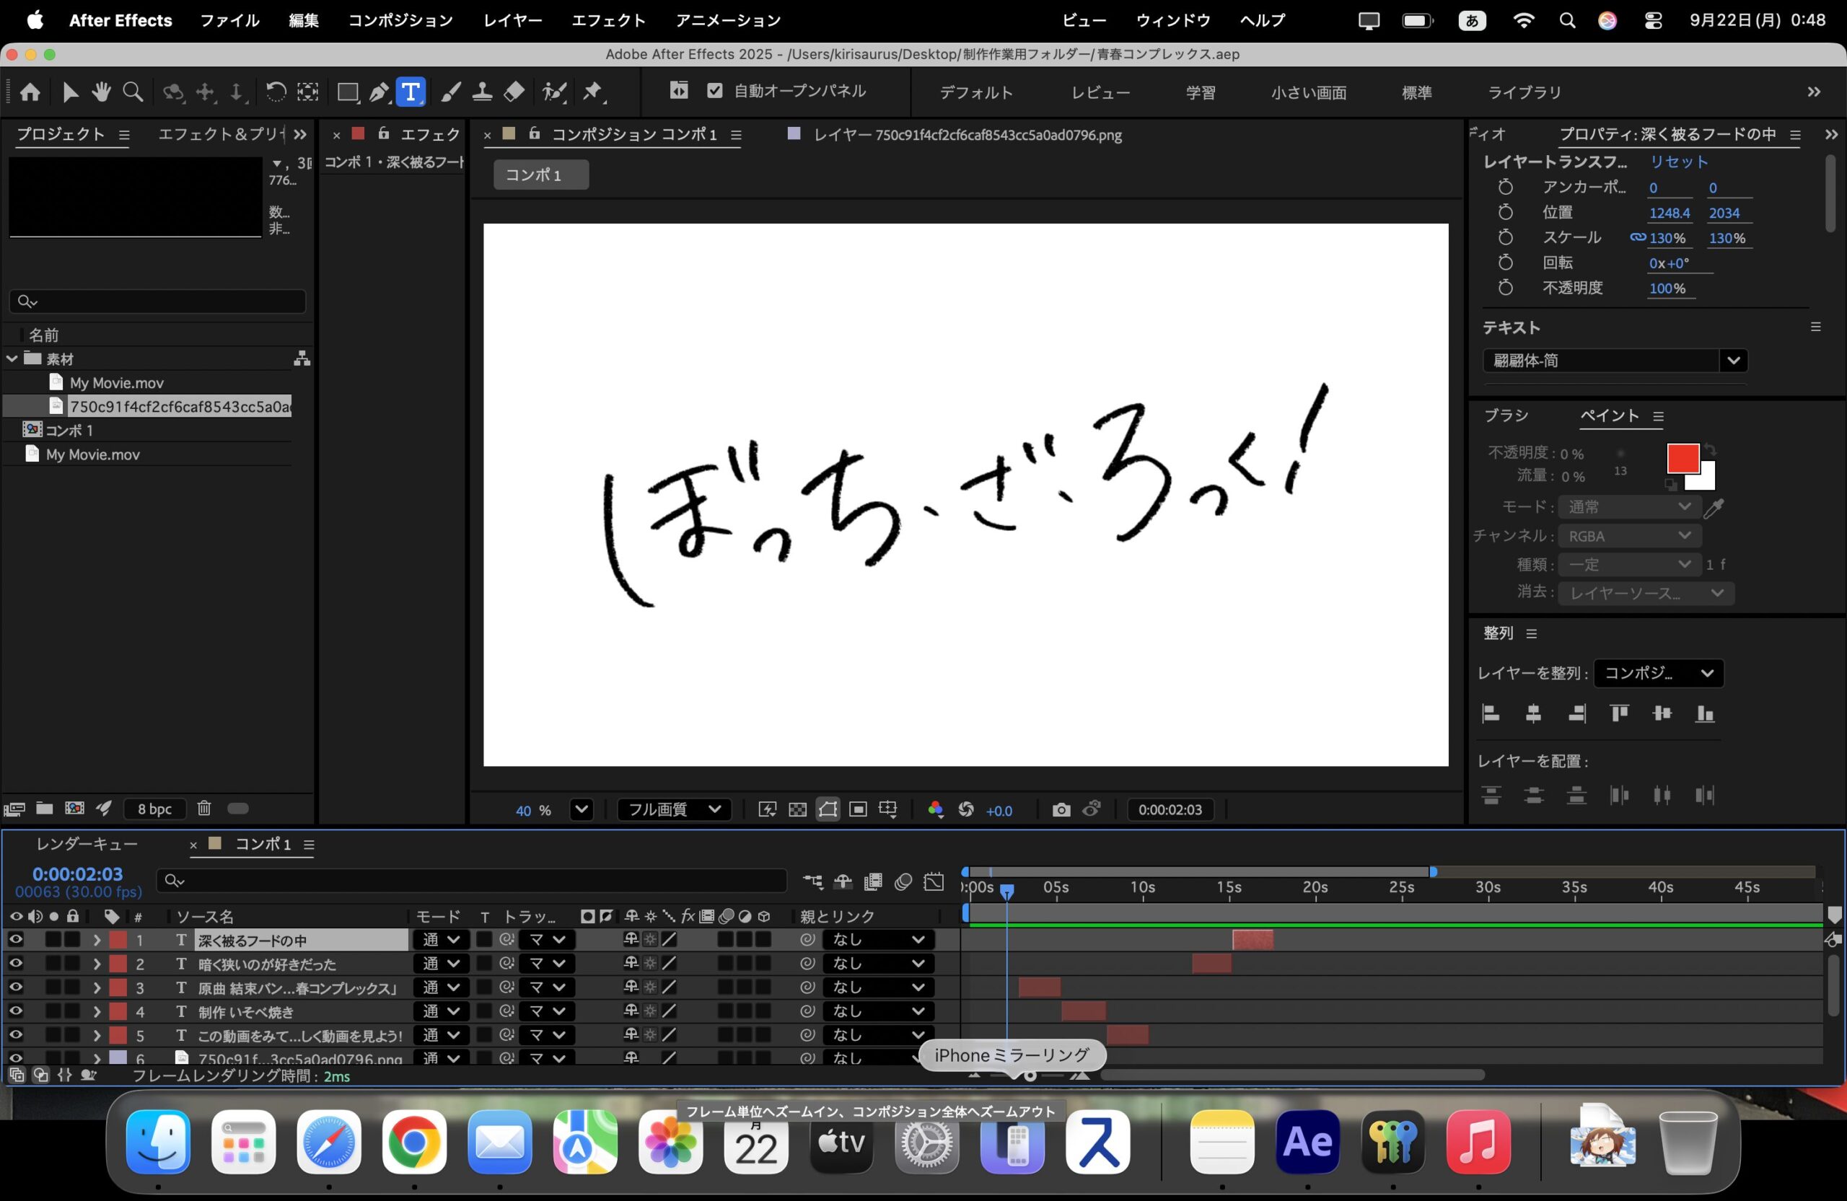Open the フル画質 resolution dropdown
The height and width of the screenshot is (1201, 1847).
click(673, 810)
